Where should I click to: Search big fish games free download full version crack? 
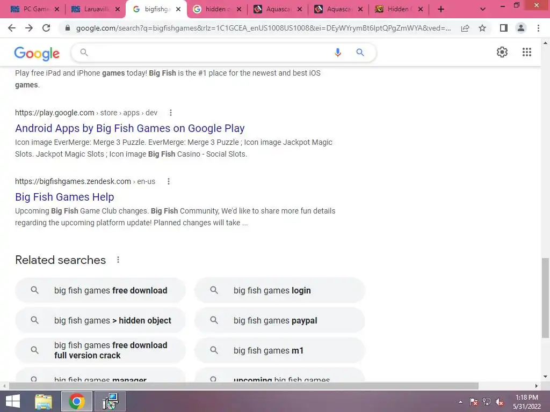(100, 350)
